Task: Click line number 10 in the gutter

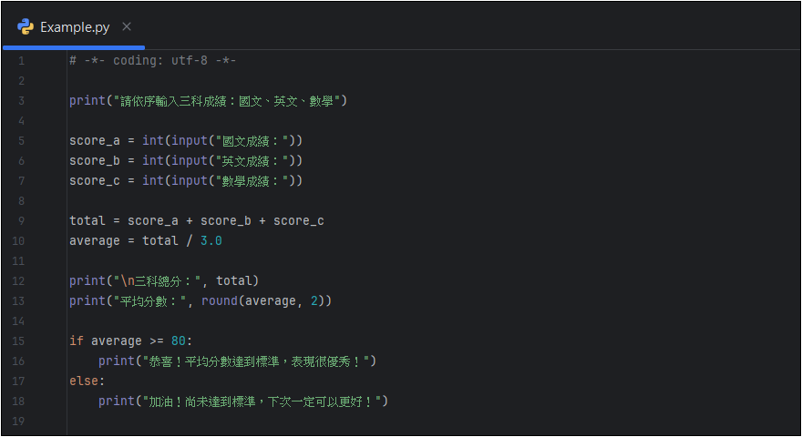Action: [x=21, y=241]
